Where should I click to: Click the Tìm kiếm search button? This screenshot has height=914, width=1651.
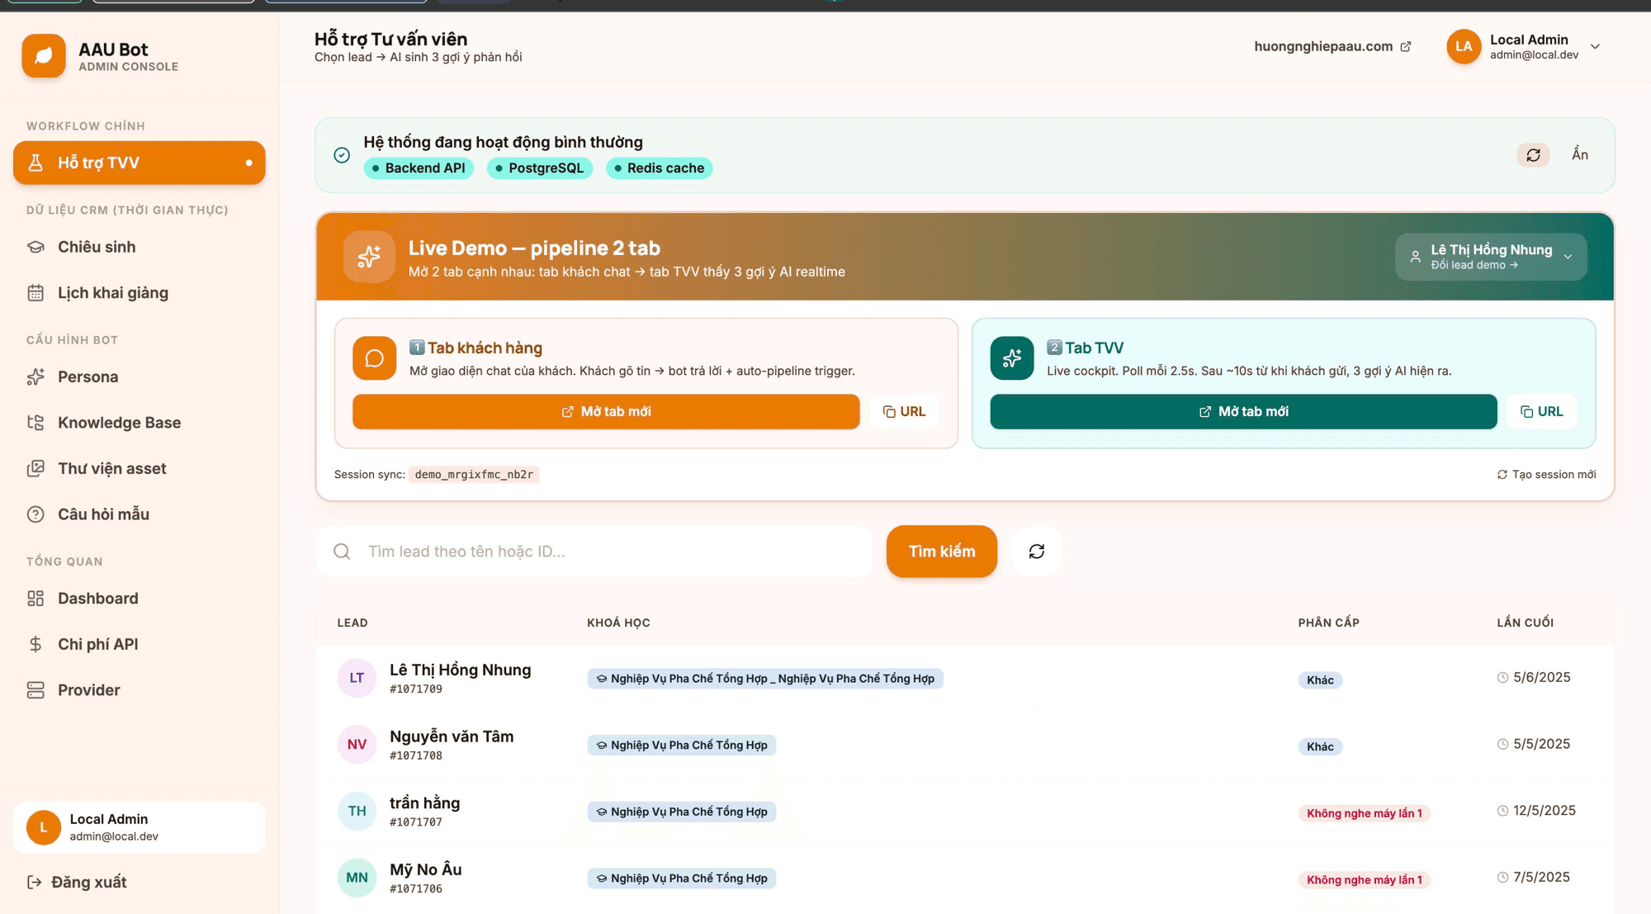[x=942, y=552]
